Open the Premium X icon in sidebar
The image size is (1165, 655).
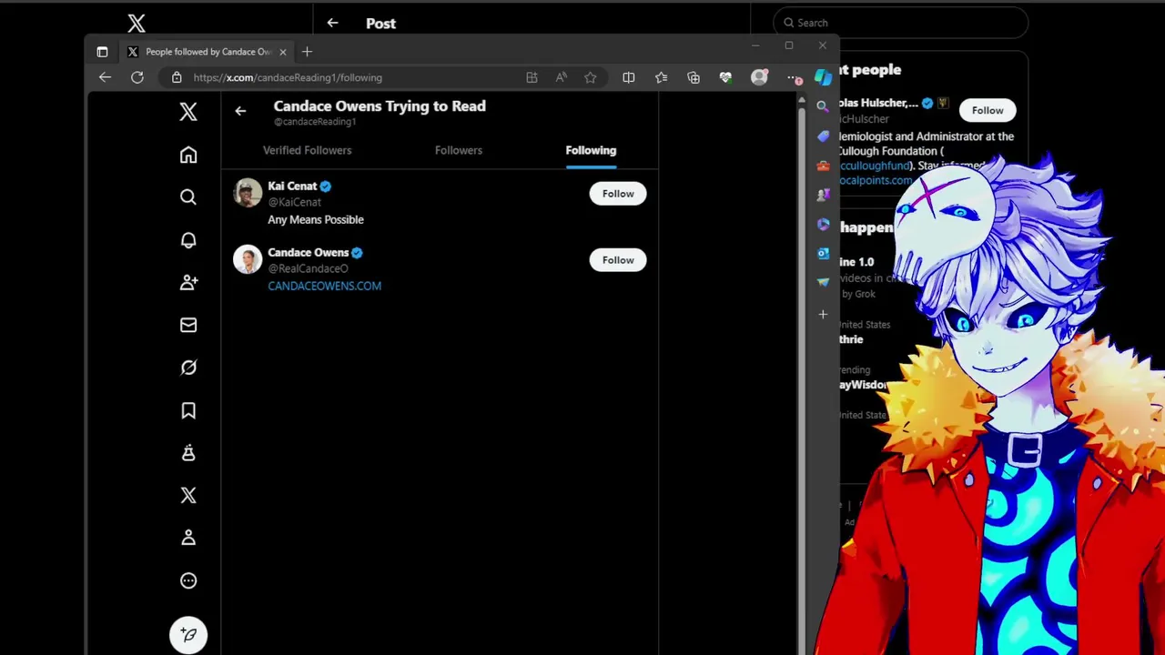[188, 495]
